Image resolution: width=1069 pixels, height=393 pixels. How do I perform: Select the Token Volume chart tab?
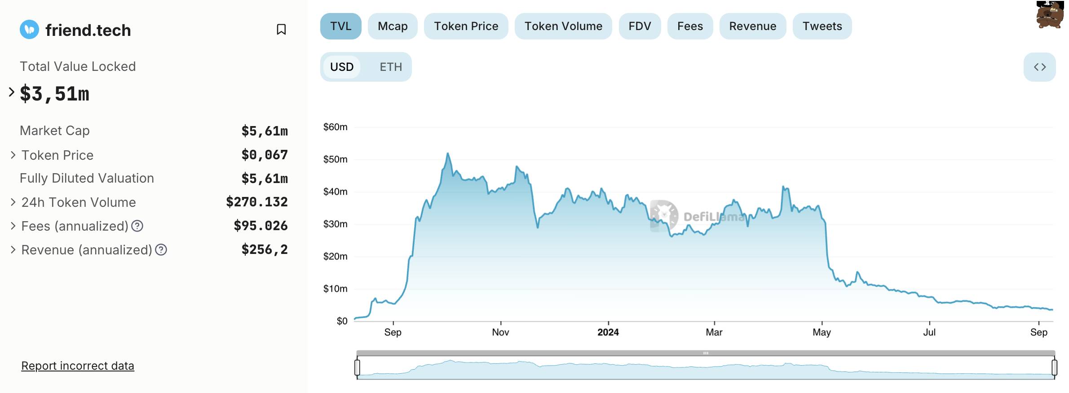pyautogui.click(x=563, y=26)
